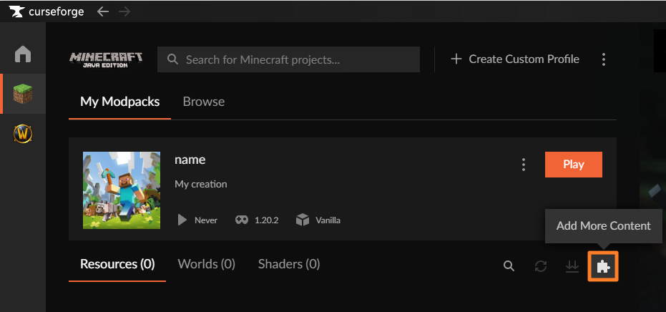The width and height of the screenshot is (666, 312).
Task: Focus the Search for Minecraft projects field
Action: coord(288,59)
